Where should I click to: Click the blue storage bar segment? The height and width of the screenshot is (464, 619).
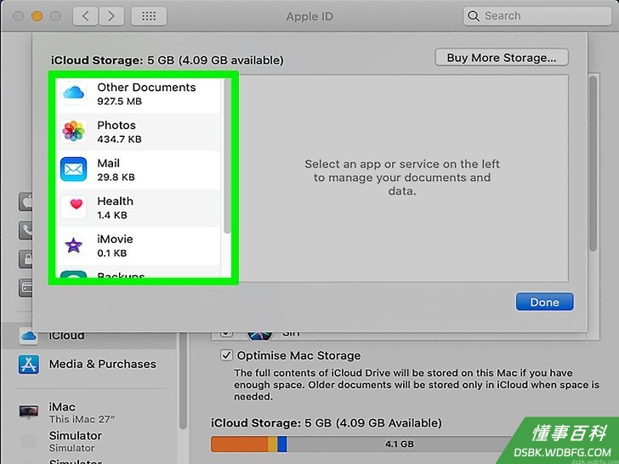(282, 444)
